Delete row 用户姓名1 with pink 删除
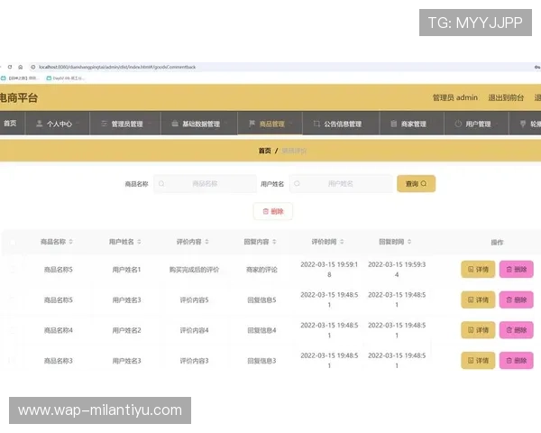Viewport: 541px width, 433px height. tap(516, 270)
